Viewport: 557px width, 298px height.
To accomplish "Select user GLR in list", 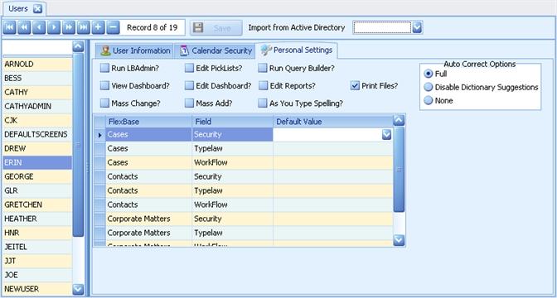I will click(x=37, y=190).
